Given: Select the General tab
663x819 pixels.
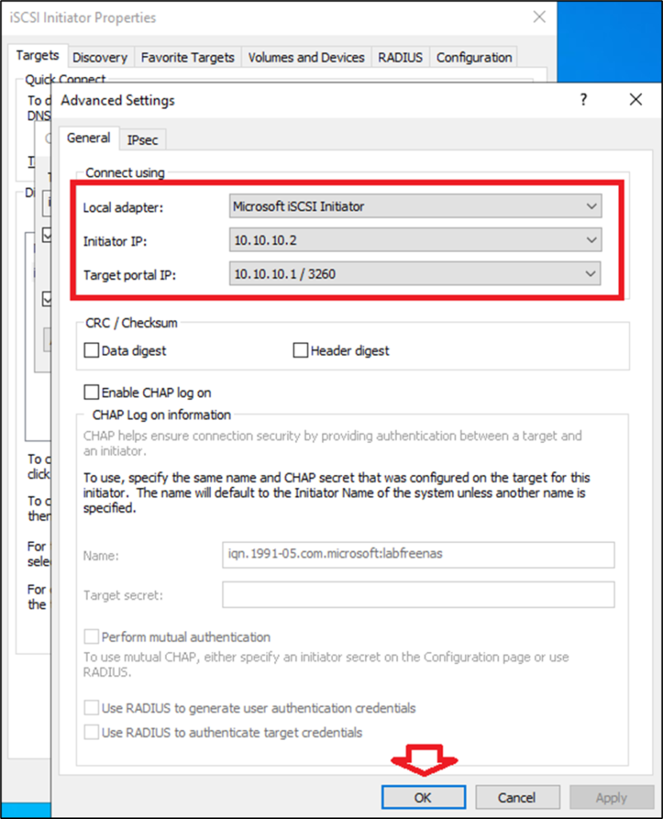Looking at the screenshot, I should [x=88, y=138].
